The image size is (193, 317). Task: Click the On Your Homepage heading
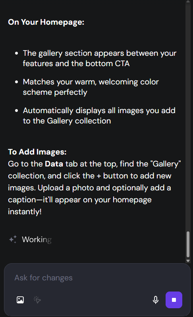[x=46, y=22]
